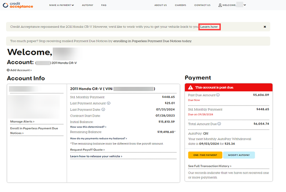Open the Careers navigation link

pyautogui.click(x=180, y=5)
